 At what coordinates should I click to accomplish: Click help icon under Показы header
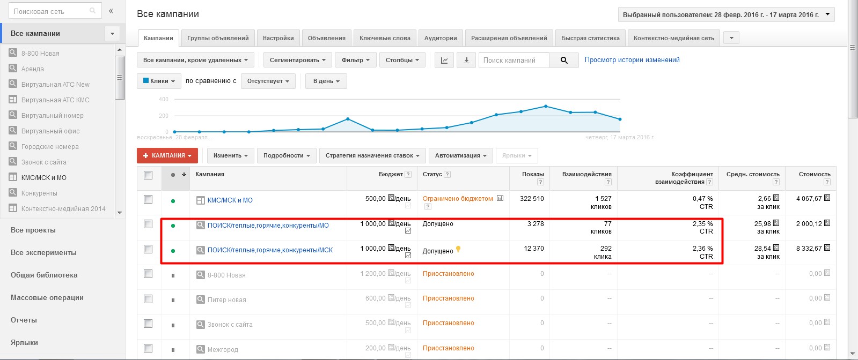(540, 182)
